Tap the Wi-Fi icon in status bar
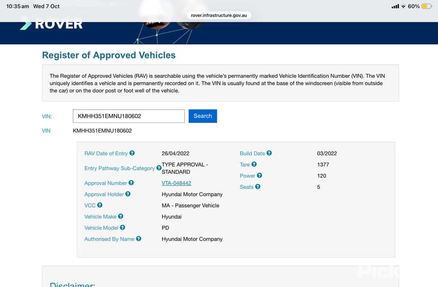 [x=403, y=6]
